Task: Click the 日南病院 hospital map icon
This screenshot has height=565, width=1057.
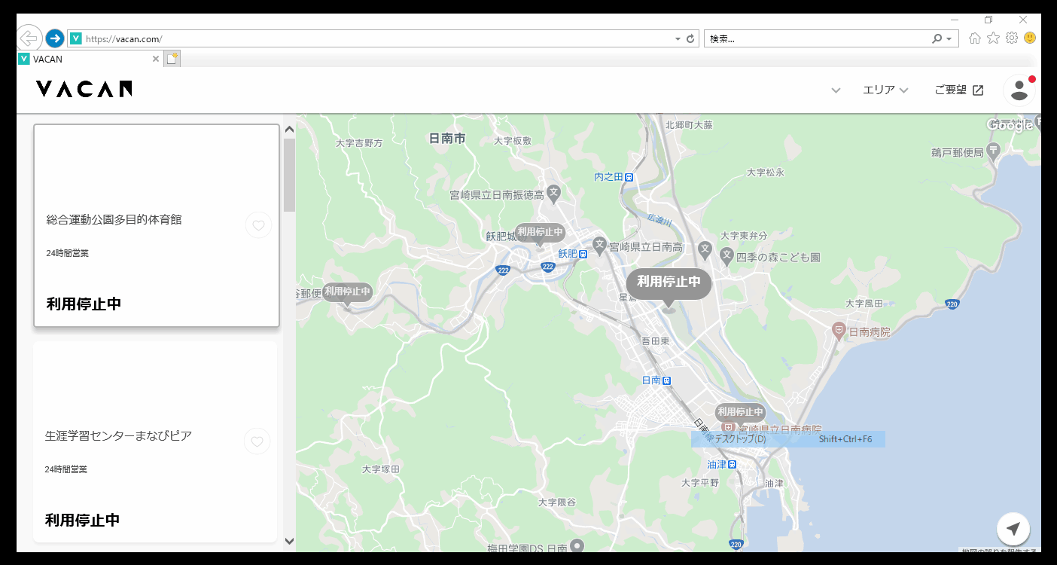Action: [x=839, y=330]
